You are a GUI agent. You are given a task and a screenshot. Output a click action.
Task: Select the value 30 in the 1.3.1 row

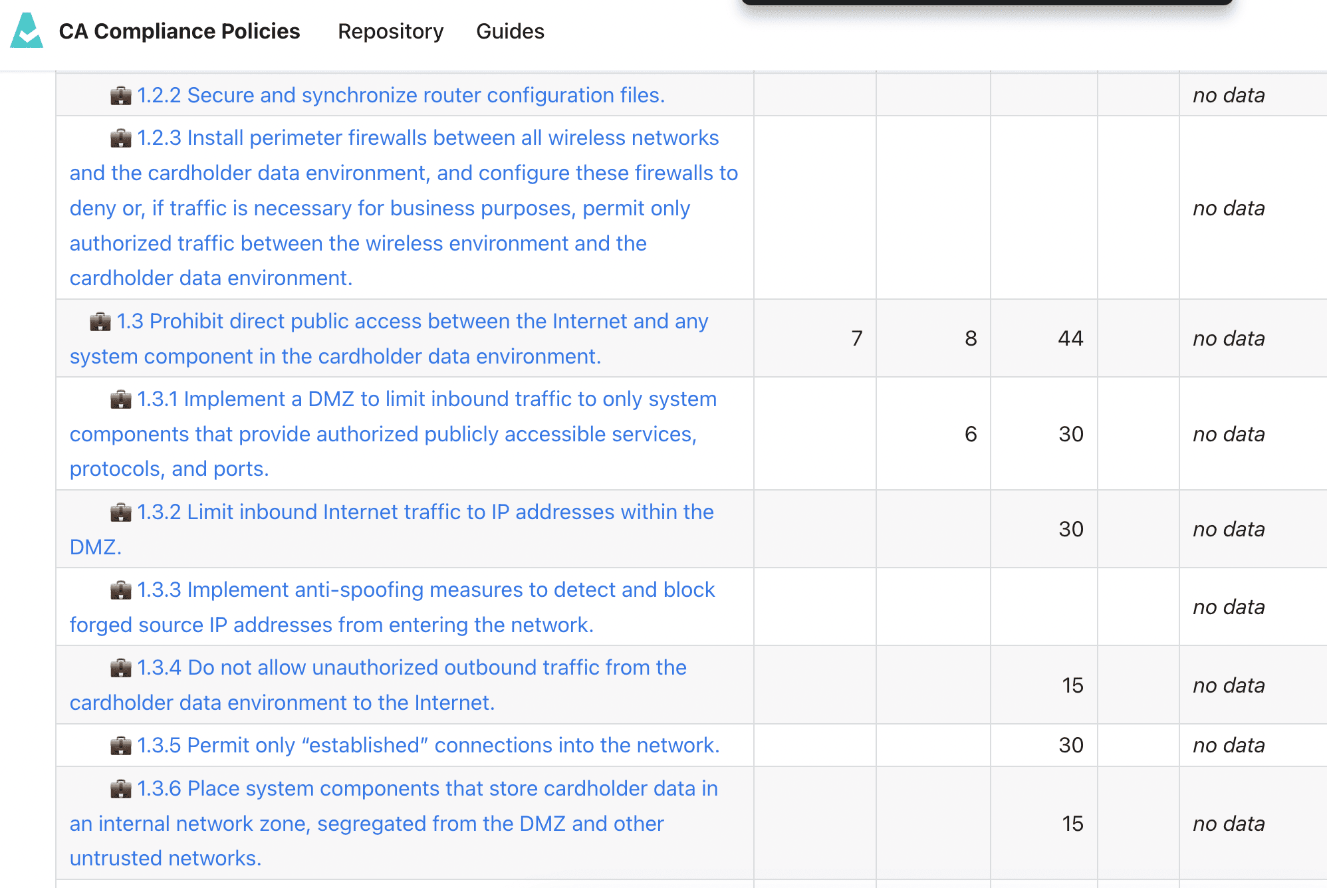point(1071,434)
